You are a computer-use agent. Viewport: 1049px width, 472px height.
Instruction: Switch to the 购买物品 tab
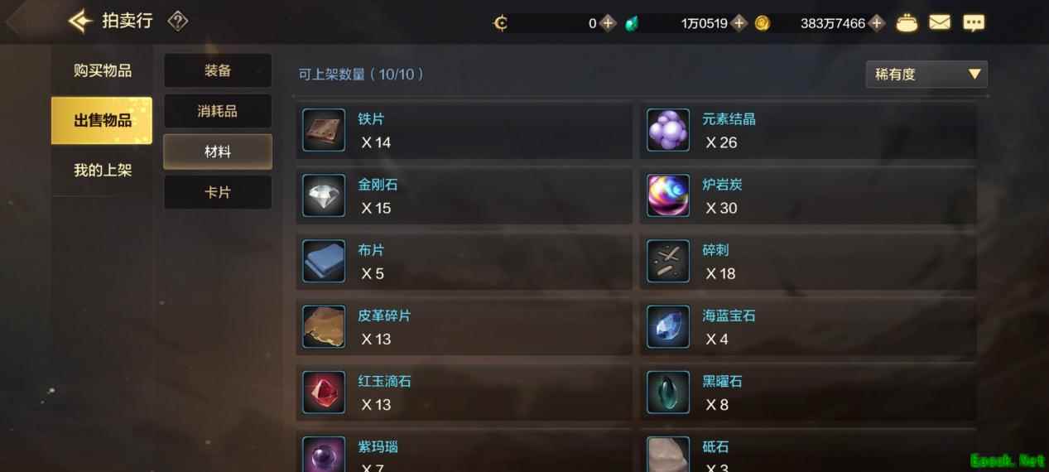click(x=102, y=70)
